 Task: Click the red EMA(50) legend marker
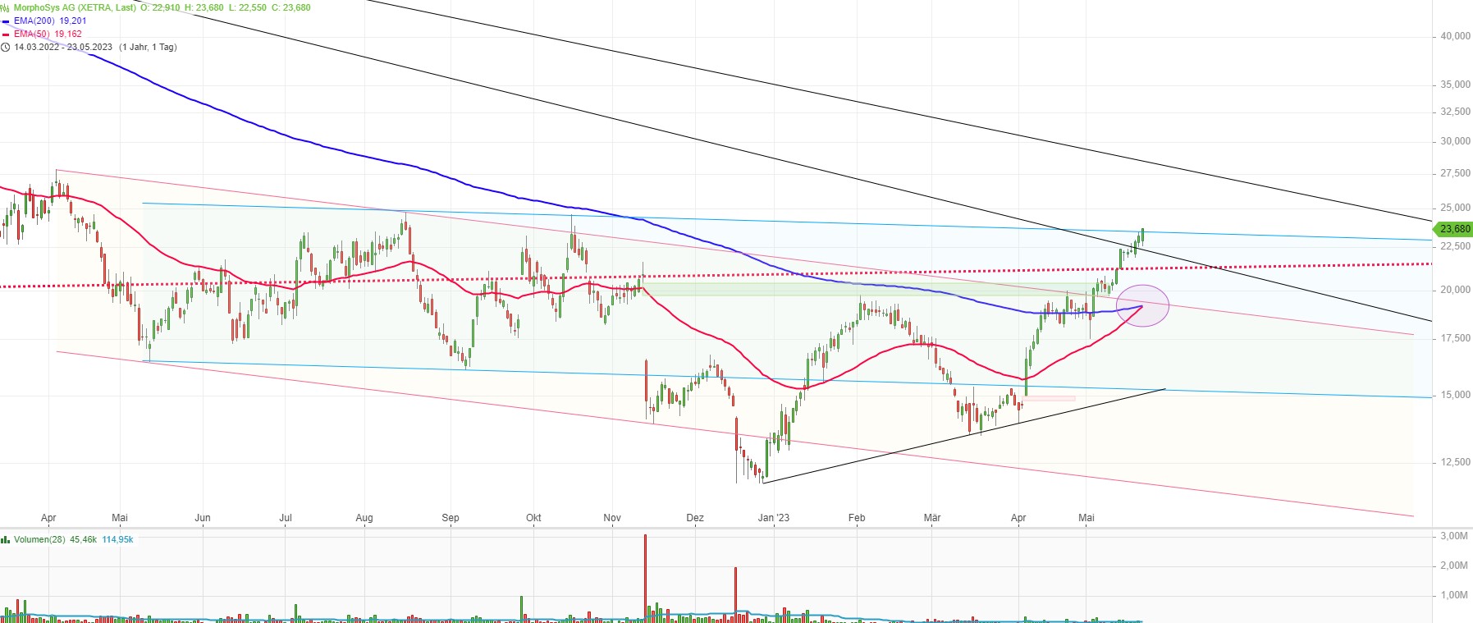coord(6,34)
